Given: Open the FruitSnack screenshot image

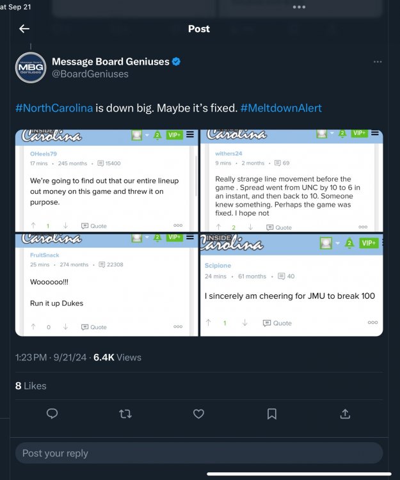Looking at the screenshot, I should 107,285.
